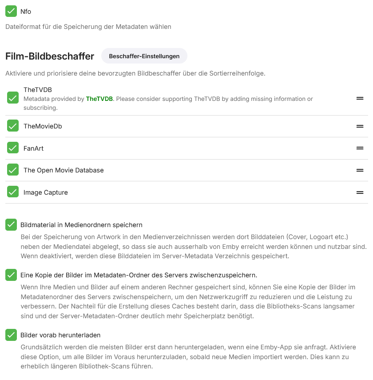This screenshot has height=380, width=373.
Task: Click the Image Capture list entry label
Action: click(x=46, y=192)
